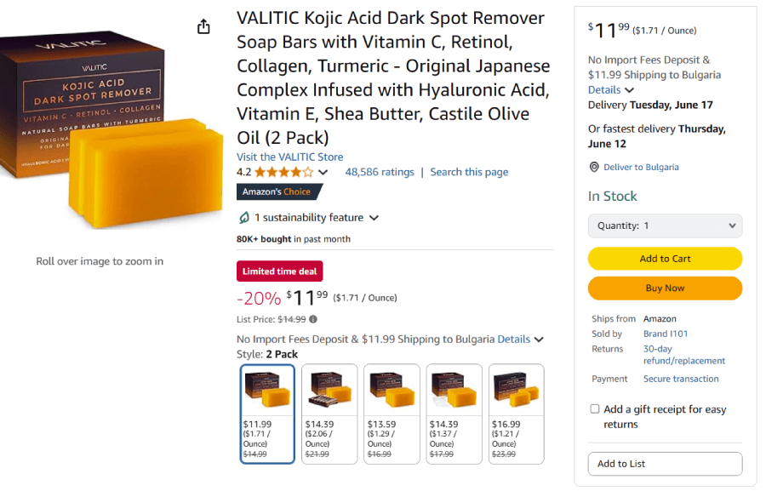
Task: Open the Quantity dropdown
Action: click(x=665, y=226)
